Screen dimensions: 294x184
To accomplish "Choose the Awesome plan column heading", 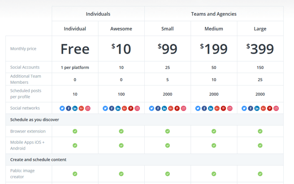I will point(121,29).
